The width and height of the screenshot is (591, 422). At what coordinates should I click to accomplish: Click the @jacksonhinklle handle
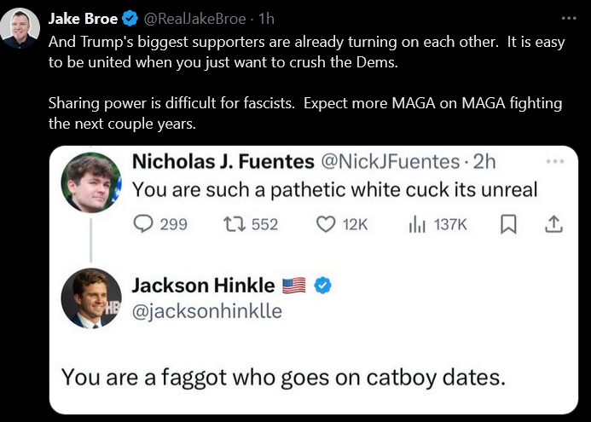click(206, 311)
